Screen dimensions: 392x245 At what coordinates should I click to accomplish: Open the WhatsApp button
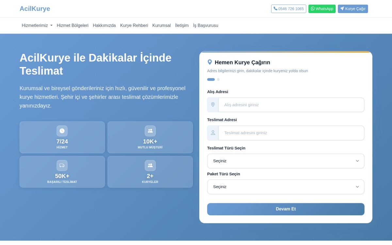322,9
